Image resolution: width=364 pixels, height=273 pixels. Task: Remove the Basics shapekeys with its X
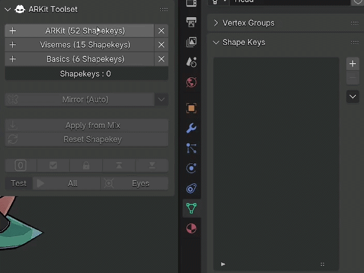pos(162,59)
